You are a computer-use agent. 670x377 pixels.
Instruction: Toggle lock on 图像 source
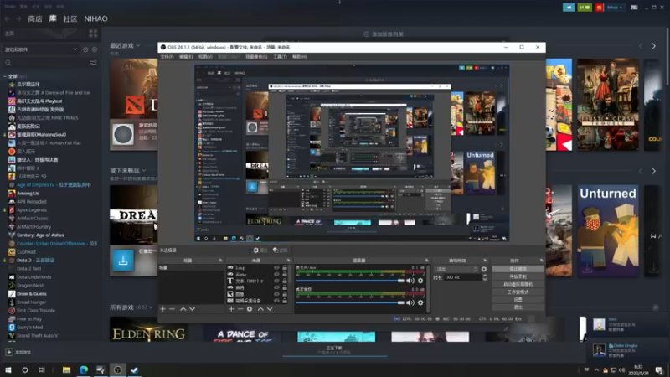click(x=285, y=295)
